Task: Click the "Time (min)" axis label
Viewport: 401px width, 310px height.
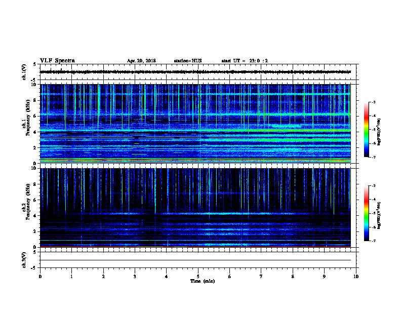Action: [x=203, y=281]
